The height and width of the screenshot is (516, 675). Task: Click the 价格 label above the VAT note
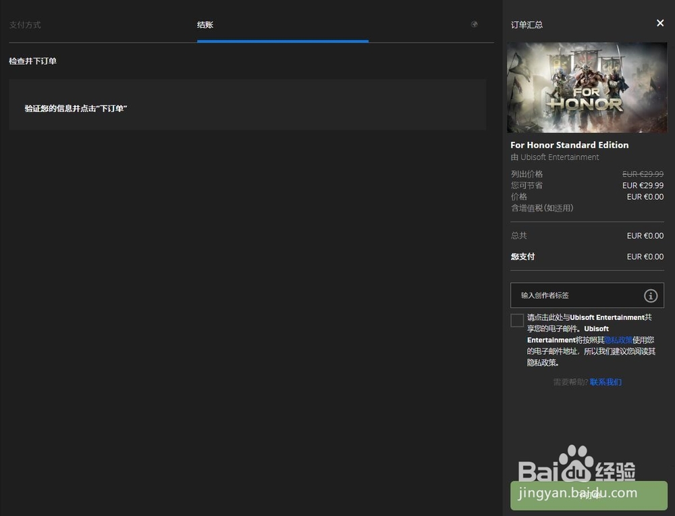(x=518, y=197)
